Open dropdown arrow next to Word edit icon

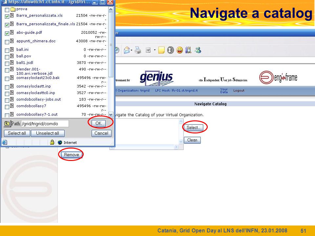point(155,50)
